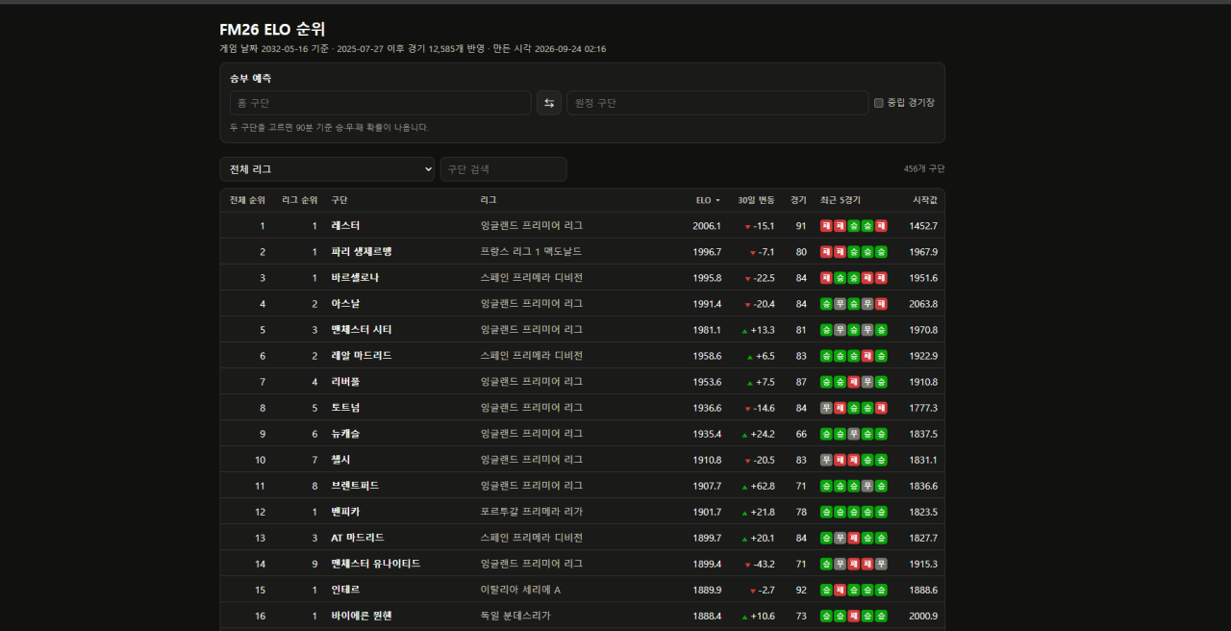Click the red down arrow beside -2.7
The image size is (1231, 631).
pos(752,591)
